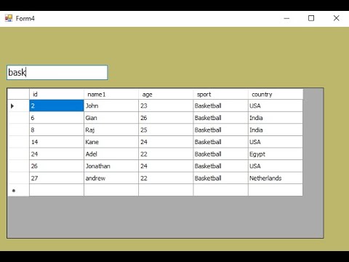The width and height of the screenshot is (349, 262).
Task: Select the id cell '27'
Action: 57,178
